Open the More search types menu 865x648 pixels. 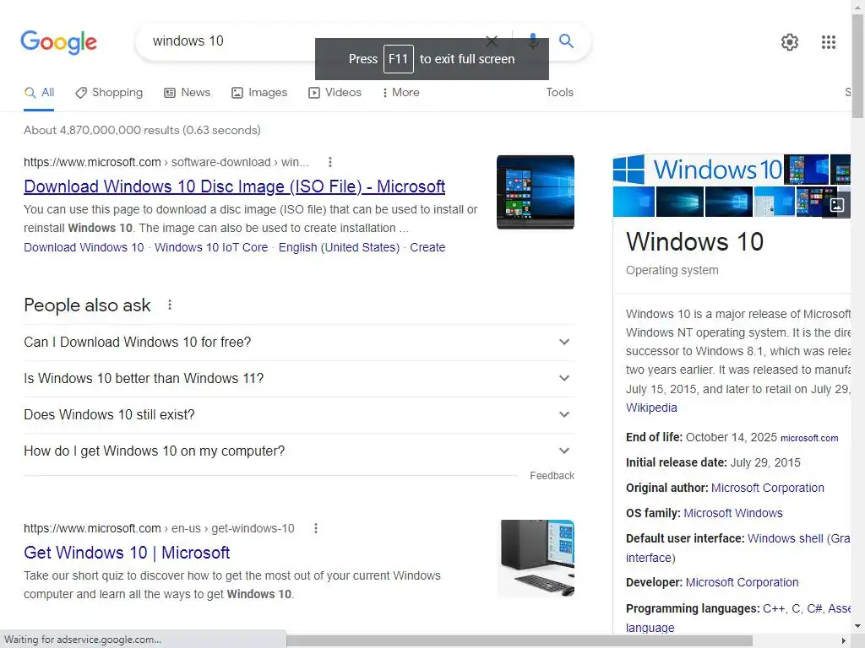click(x=401, y=93)
